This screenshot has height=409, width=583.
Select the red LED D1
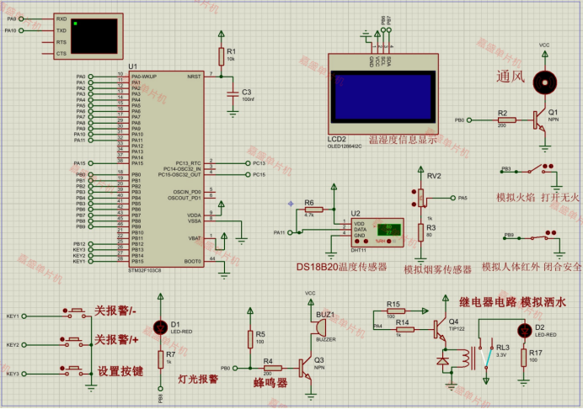pos(160,327)
